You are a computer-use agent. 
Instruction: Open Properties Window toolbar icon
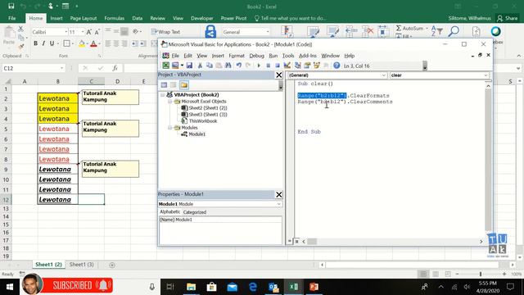pyautogui.click(x=307, y=66)
